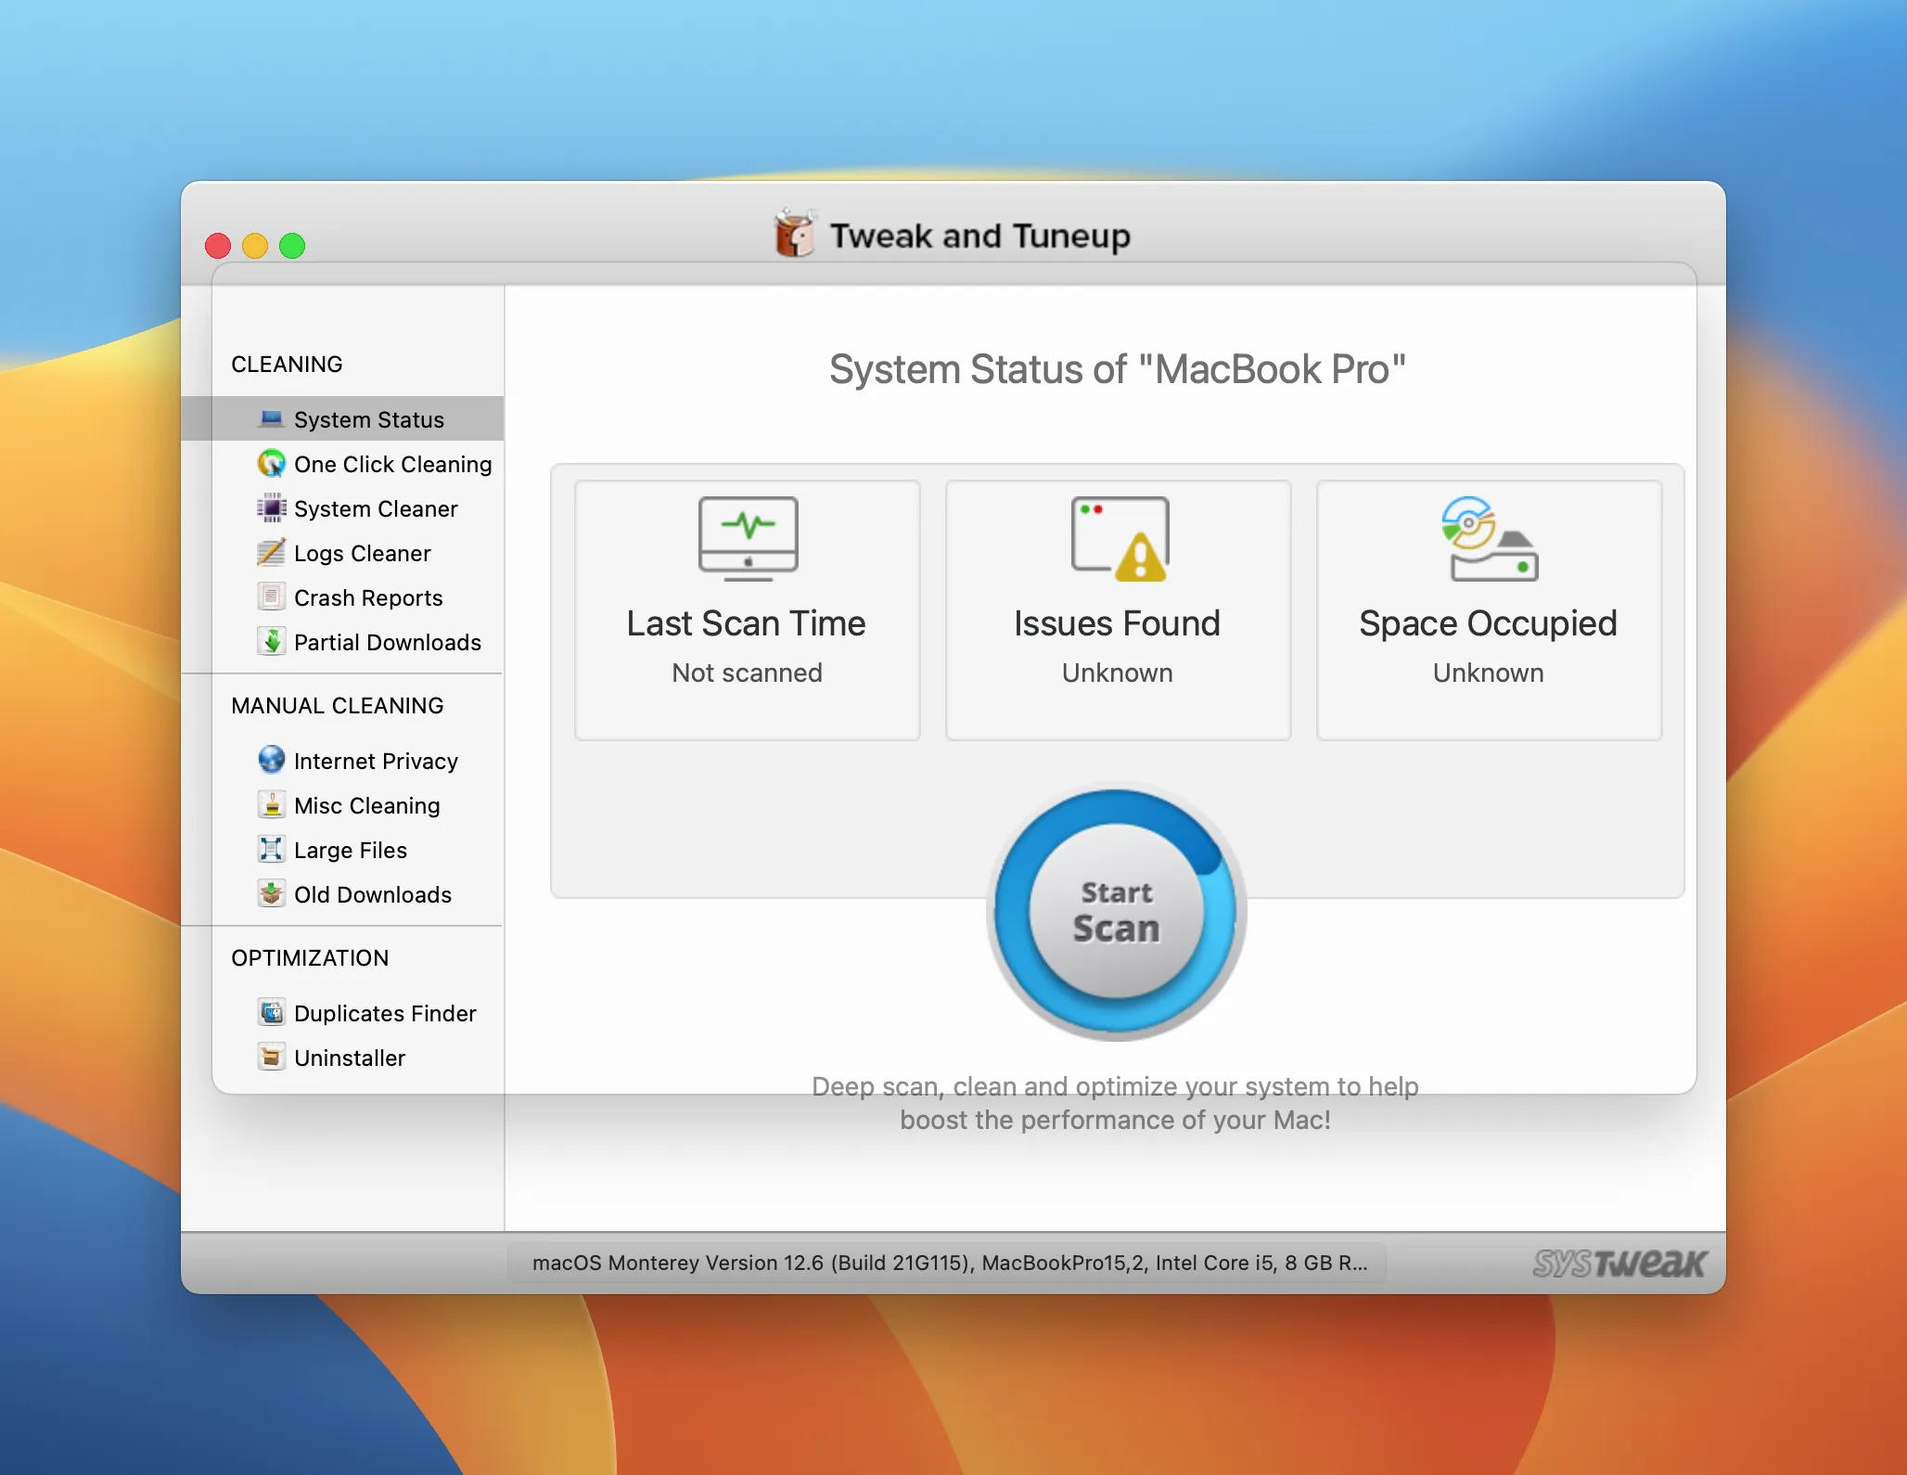Click the Issues Found 'Unknown' value
1907x1475 pixels.
click(1118, 673)
